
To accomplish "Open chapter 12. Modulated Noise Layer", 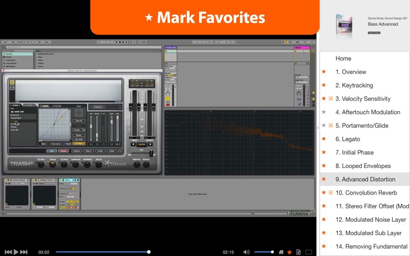I will click(x=371, y=220).
